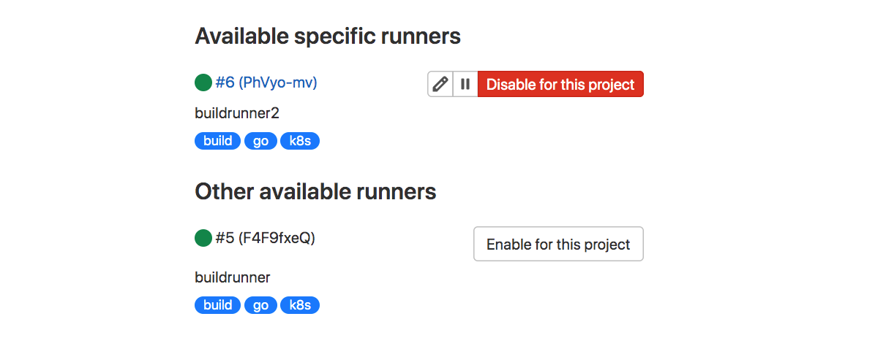886x338 pixels.
Task: Click the buildrunner description of runner #5
Action: [233, 277]
